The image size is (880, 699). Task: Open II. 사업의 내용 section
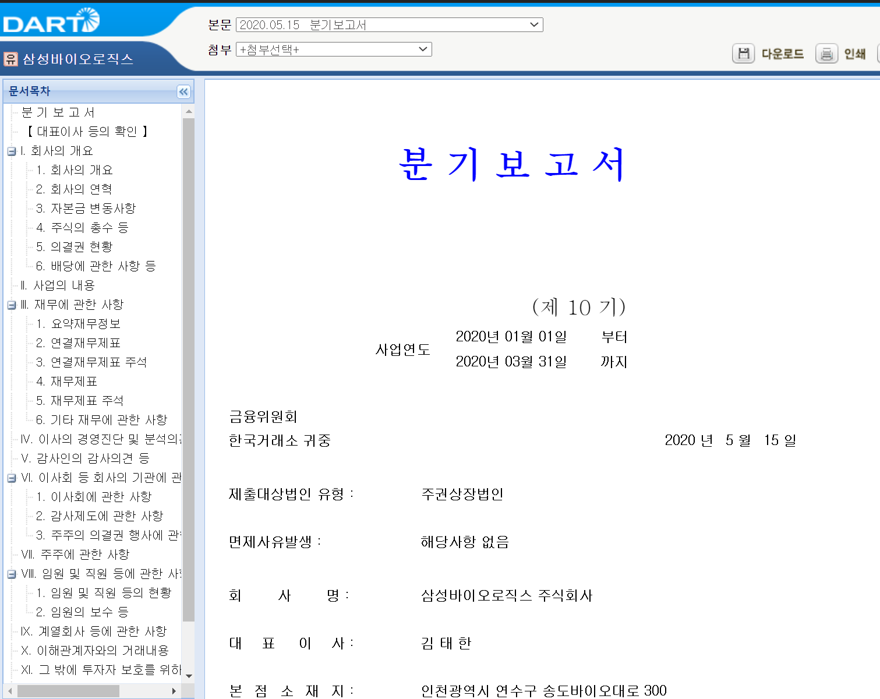point(57,285)
